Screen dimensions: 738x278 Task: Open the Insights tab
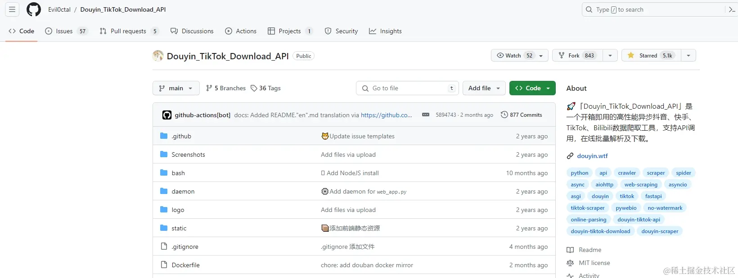(385, 31)
